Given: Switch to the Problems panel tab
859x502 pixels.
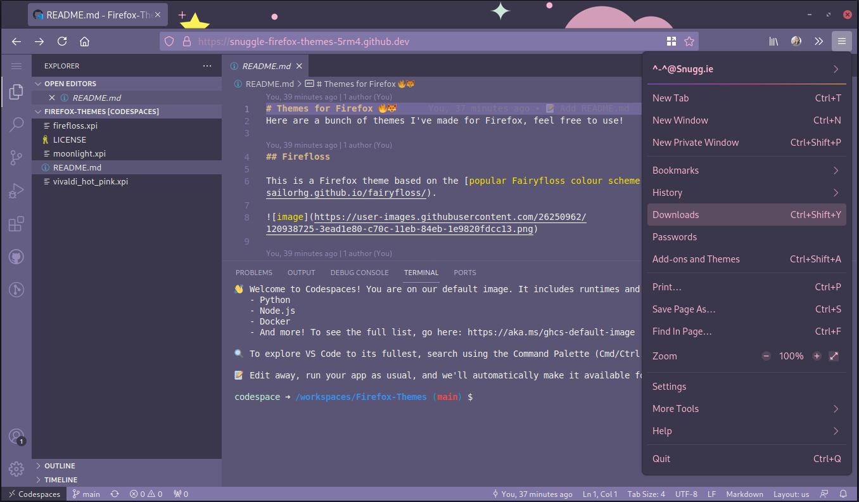Looking at the screenshot, I should (254, 273).
